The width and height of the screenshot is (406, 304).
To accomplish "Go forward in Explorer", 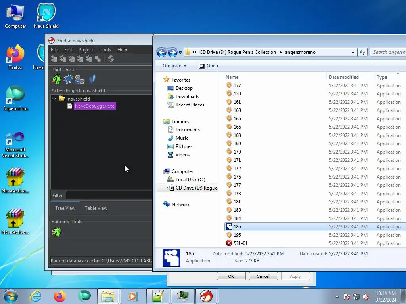I will (x=172, y=52).
